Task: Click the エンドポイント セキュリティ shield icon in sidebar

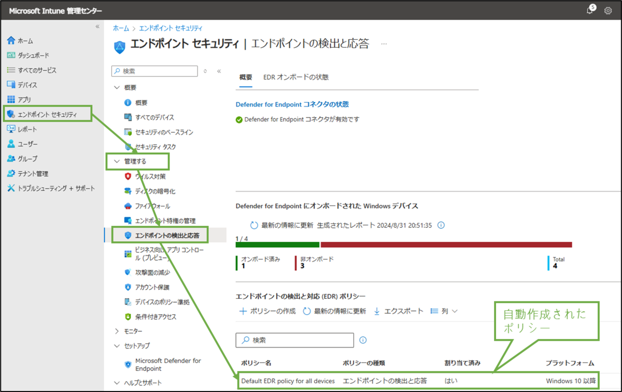Action: tap(11, 114)
